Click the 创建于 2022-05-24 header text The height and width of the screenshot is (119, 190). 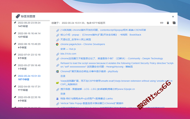coord(78,23)
